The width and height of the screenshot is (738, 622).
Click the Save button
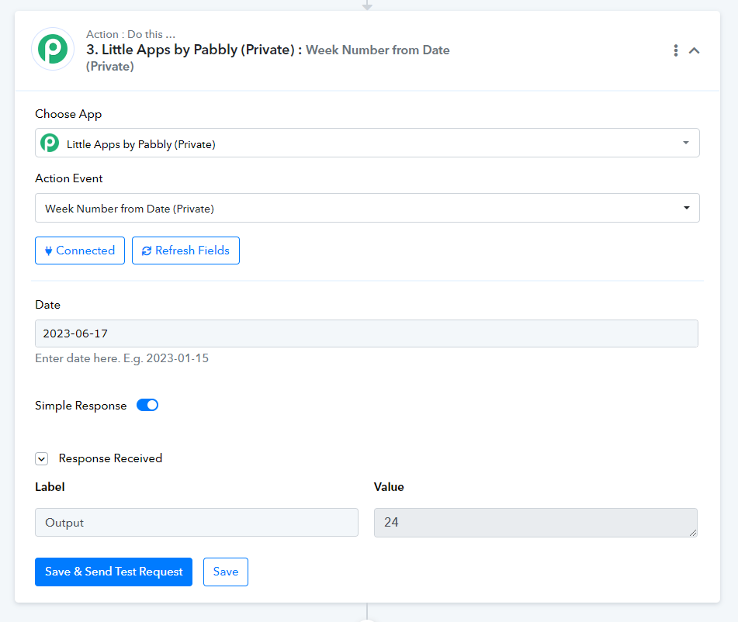coord(226,572)
